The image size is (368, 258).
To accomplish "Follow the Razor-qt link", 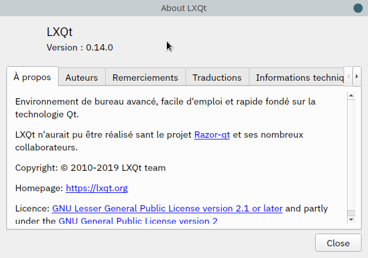I will pyautogui.click(x=212, y=135).
